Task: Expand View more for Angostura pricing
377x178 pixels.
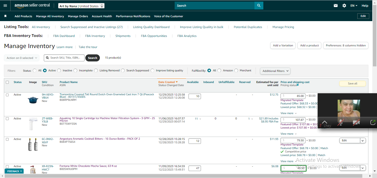Action: coord(289,161)
